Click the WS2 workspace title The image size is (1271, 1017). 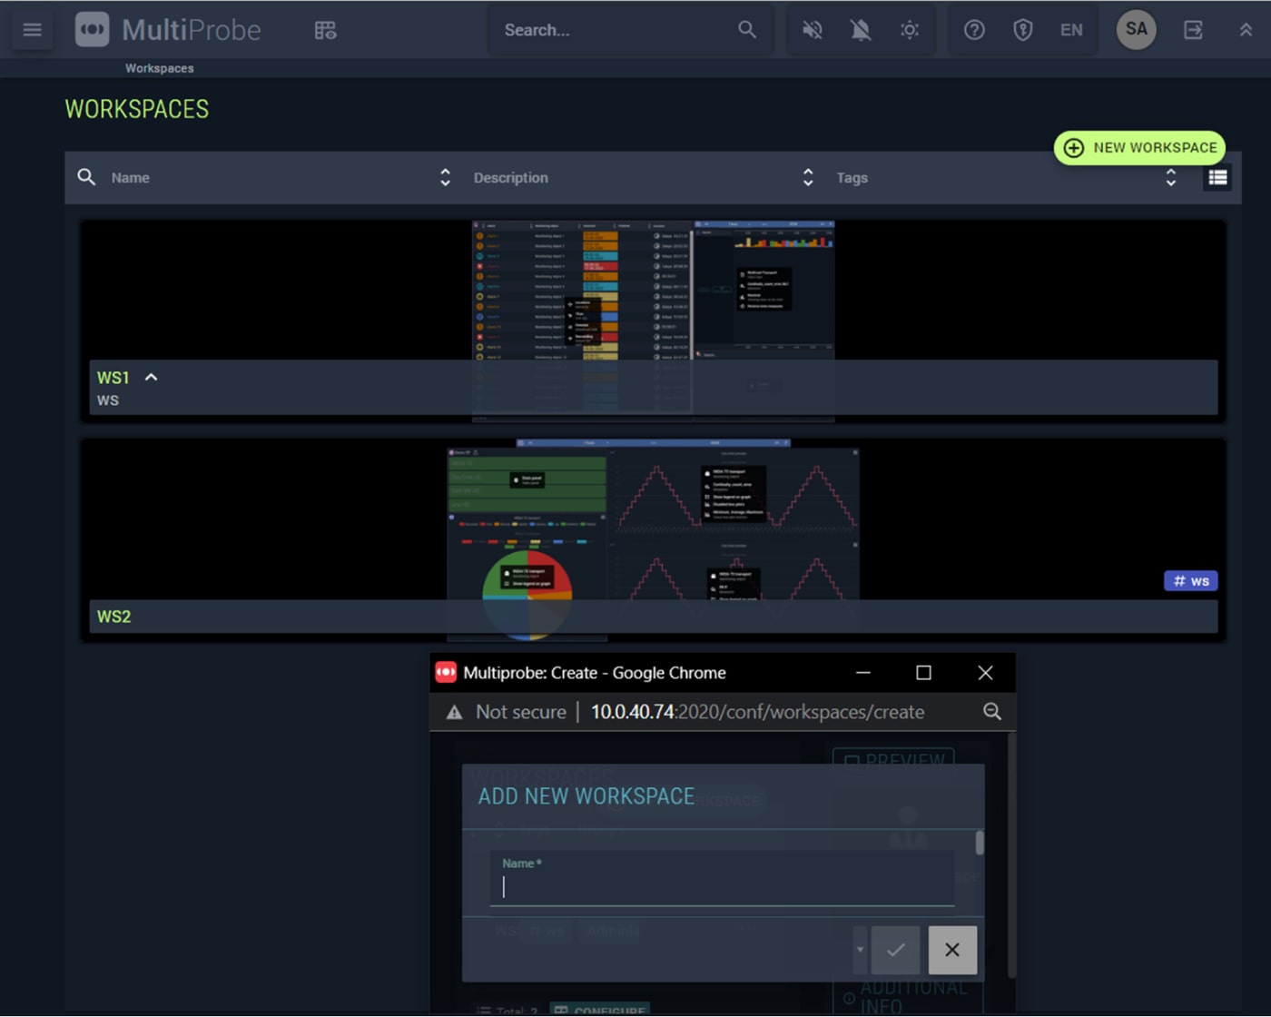[113, 617]
